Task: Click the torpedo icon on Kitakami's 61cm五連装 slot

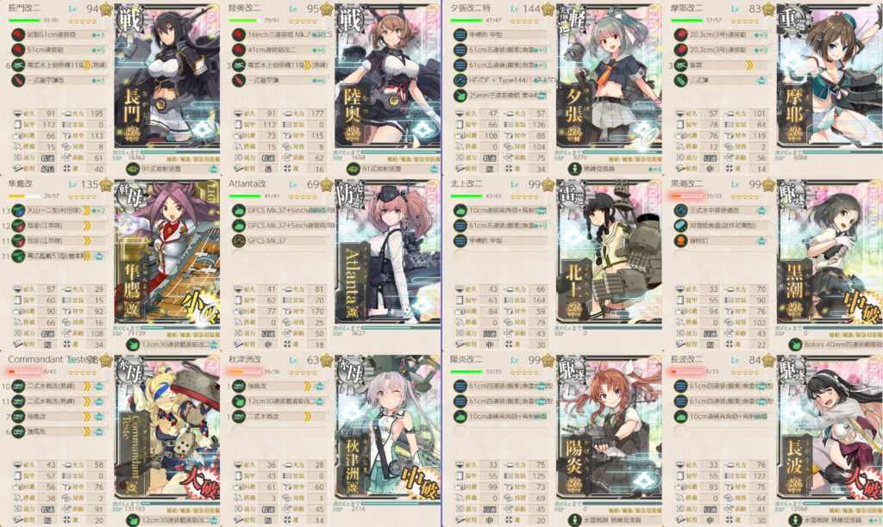Action: click(x=460, y=226)
